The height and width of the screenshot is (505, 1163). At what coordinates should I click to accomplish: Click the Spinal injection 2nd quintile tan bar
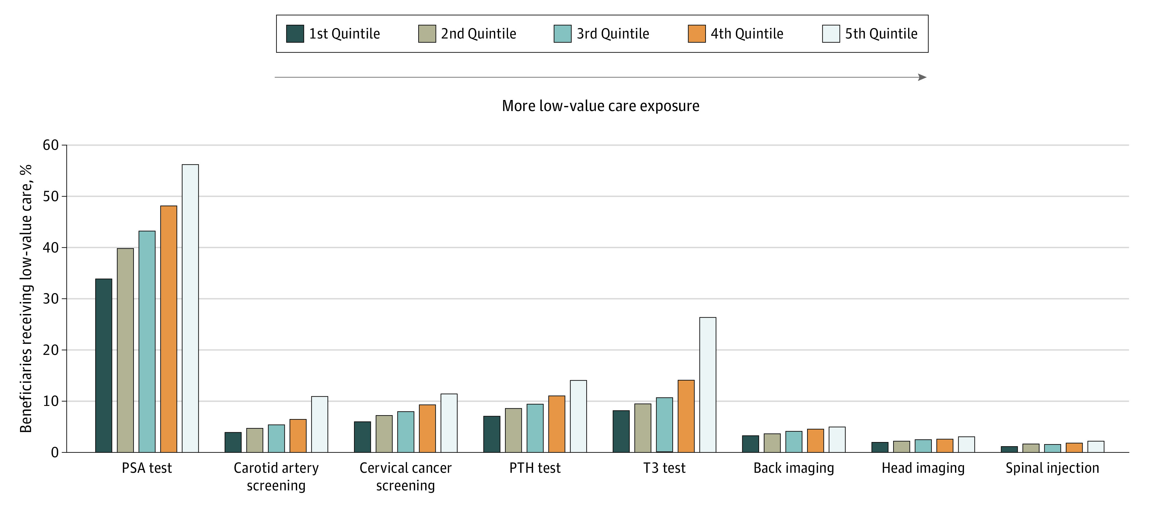pyautogui.click(x=1031, y=448)
